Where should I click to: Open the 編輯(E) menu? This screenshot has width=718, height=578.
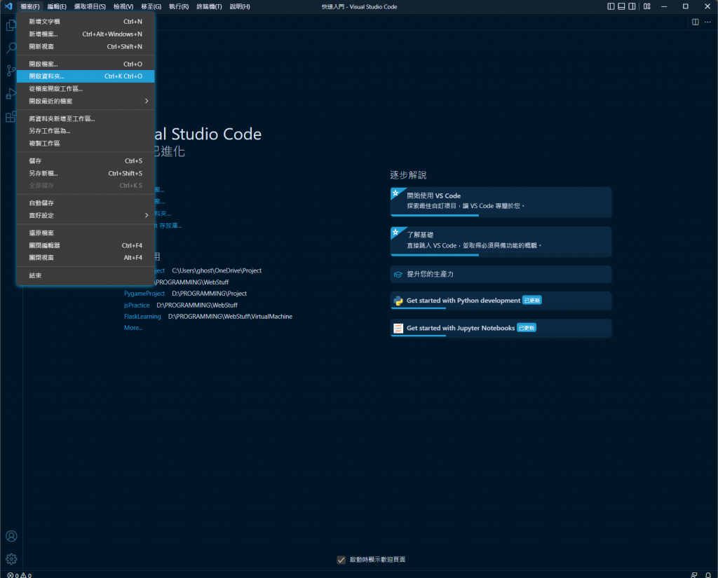pos(57,6)
